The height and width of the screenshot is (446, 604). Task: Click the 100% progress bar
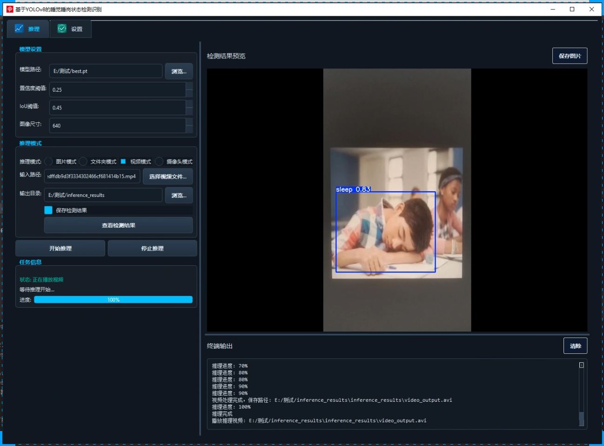tap(113, 300)
